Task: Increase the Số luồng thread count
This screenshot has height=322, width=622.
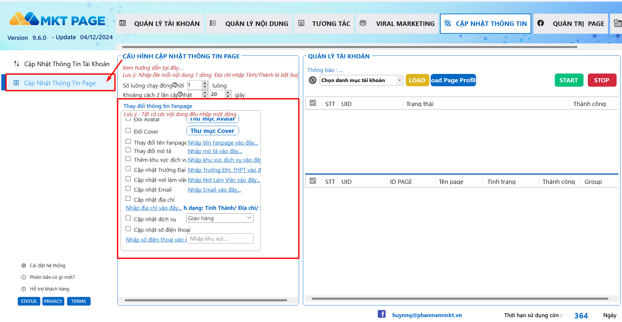Action: tap(205, 83)
